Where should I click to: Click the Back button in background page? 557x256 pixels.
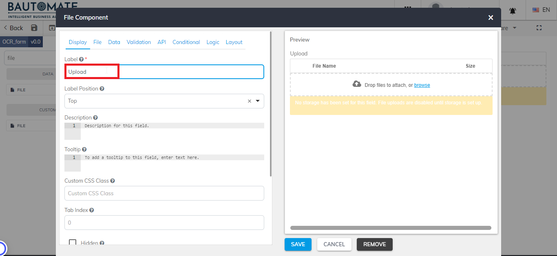pyautogui.click(x=13, y=28)
